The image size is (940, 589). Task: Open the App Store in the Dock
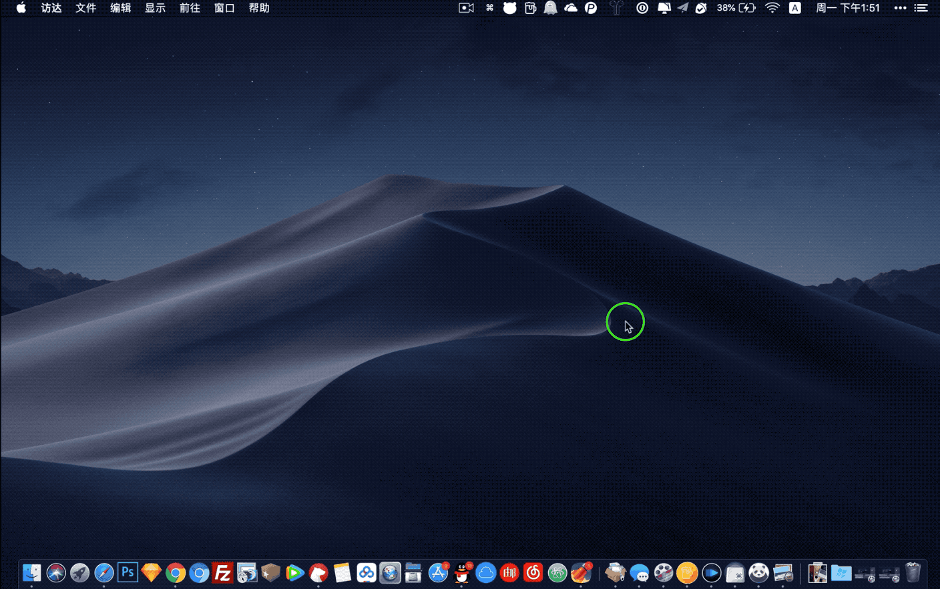tap(438, 572)
